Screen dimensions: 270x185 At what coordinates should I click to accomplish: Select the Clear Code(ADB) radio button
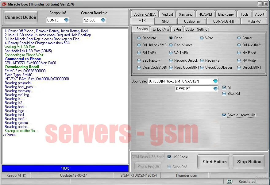click(139, 67)
